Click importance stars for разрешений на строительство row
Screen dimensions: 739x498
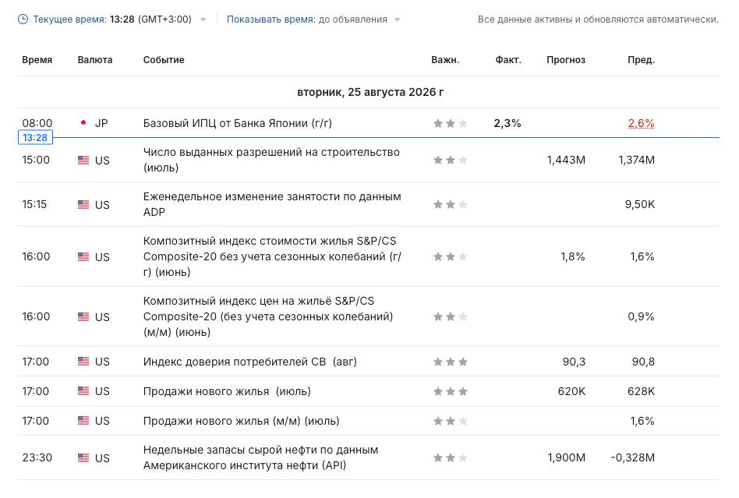(x=451, y=161)
